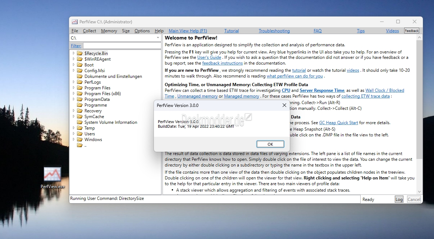Close the PerfView Version 3.0.0 dialog
434x239 pixels.
(284, 105)
